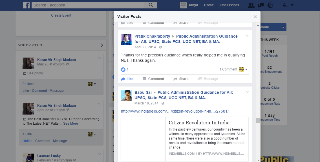Screen dimensions: 320x162
Task: Close the Visitor Posts dialog
Action: tap(255, 17)
